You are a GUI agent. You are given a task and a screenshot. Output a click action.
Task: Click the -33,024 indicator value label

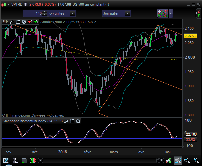click(x=191, y=139)
